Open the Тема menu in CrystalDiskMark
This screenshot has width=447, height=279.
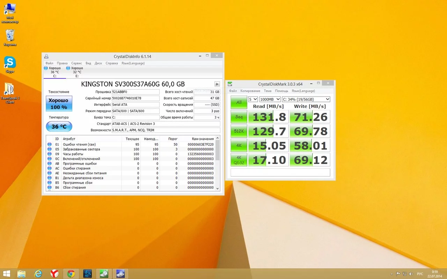268,91
